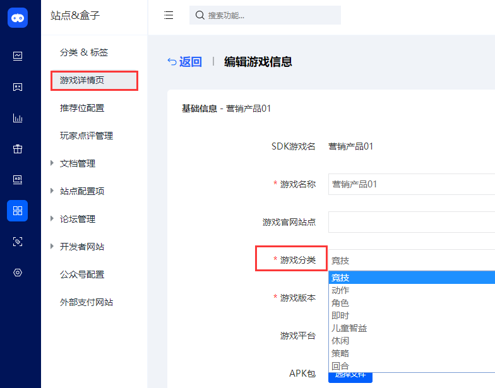Click the search magnifier icon
Image resolution: width=495 pixels, height=388 pixels.
point(200,15)
